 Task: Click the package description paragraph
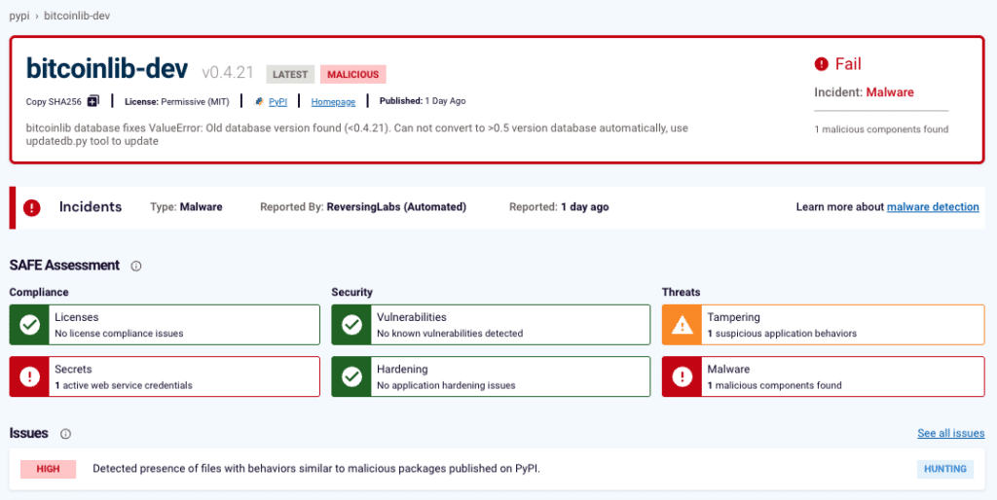(x=357, y=134)
